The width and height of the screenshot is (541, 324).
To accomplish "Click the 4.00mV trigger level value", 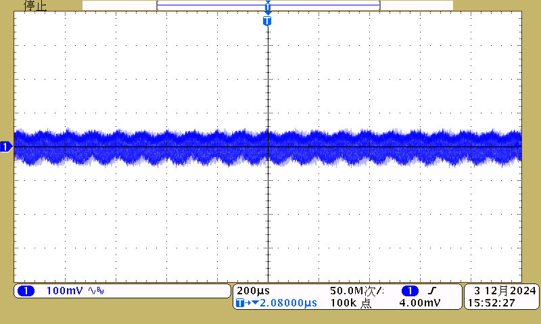I will click(419, 304).
